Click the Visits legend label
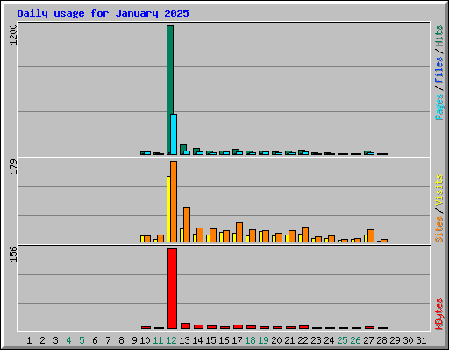This screenshot has height=350, width=449. (x=438, y=190)
